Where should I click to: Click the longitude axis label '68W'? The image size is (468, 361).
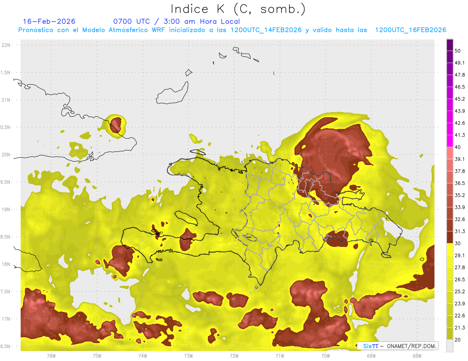[x=417, y=356]
